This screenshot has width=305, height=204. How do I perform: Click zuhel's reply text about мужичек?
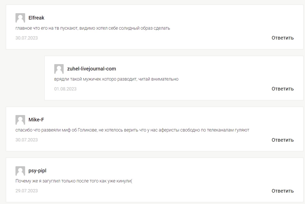tap(116, 79)
